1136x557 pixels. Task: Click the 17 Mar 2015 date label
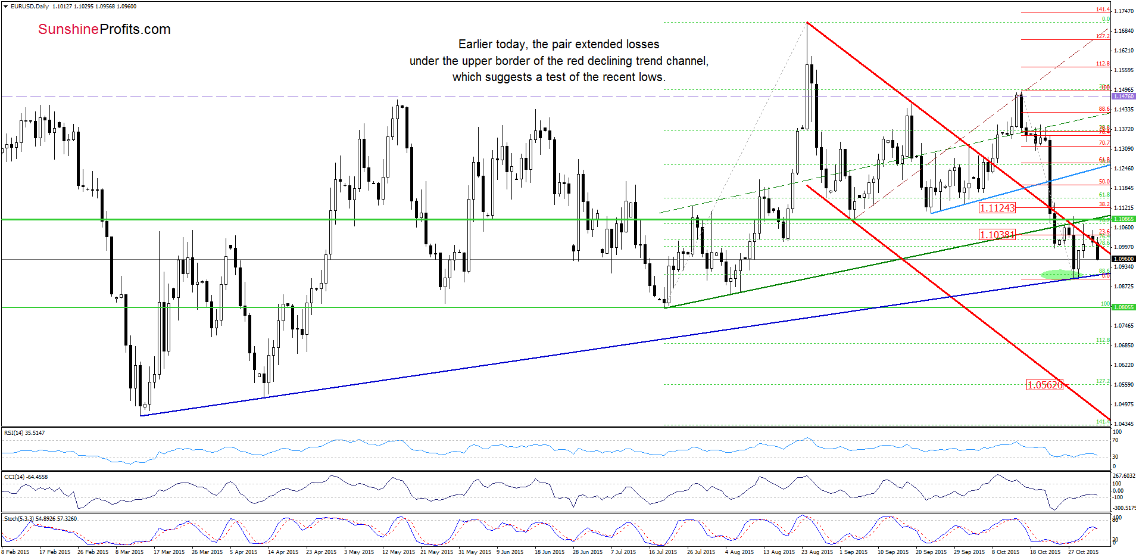[x=169, y=552]
